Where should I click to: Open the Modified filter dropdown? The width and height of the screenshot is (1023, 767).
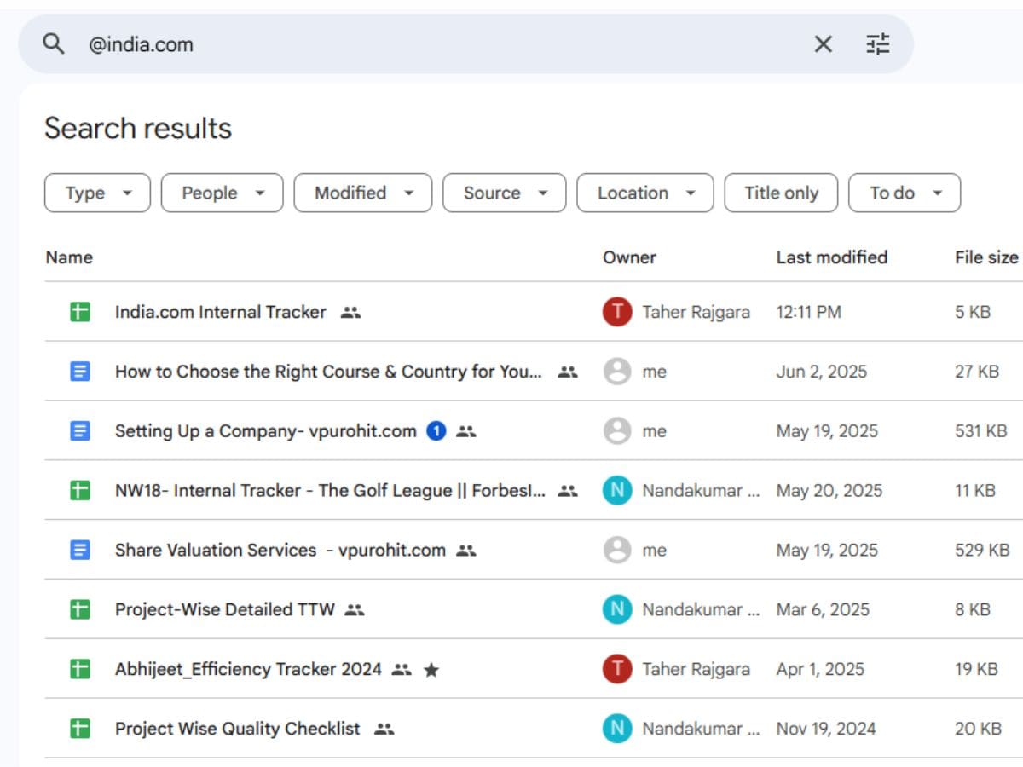[x=363, y=193]
